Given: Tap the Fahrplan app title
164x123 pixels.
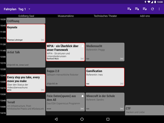Looking at the screenshot, I should [x=10, y=9].
